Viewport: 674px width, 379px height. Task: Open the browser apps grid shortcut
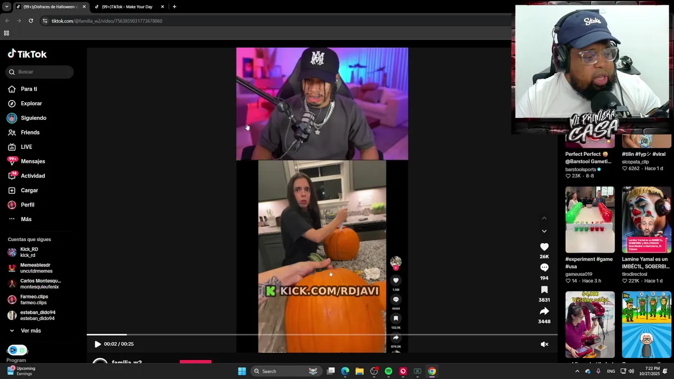(x=6, y=33)
